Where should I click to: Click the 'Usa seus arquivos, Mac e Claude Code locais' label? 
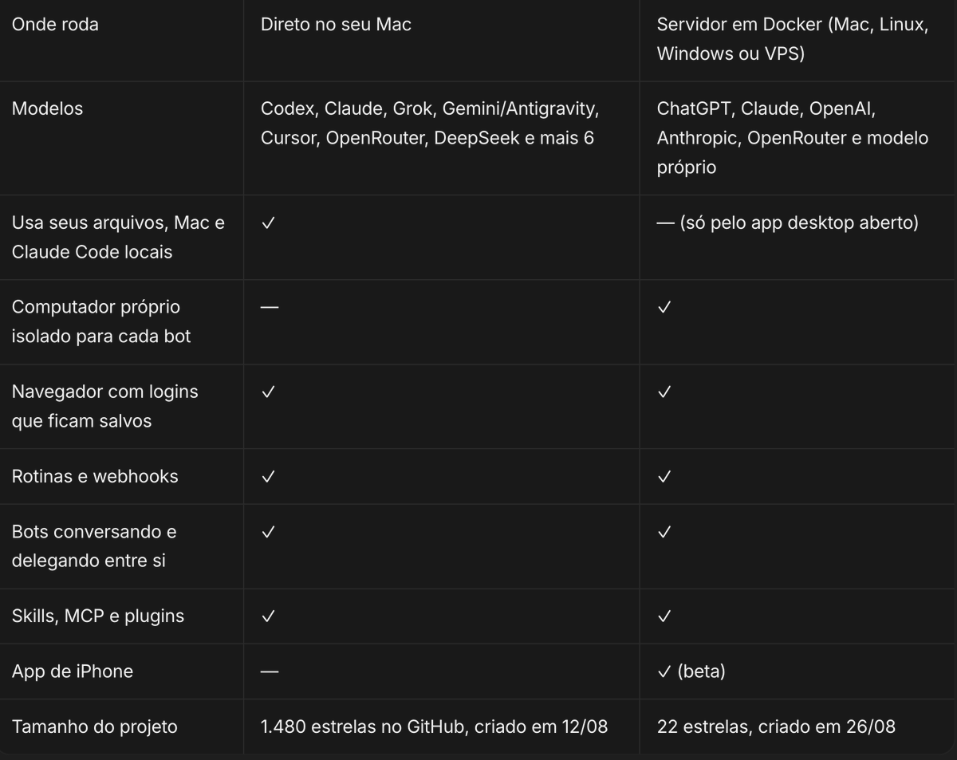(118, 237)
